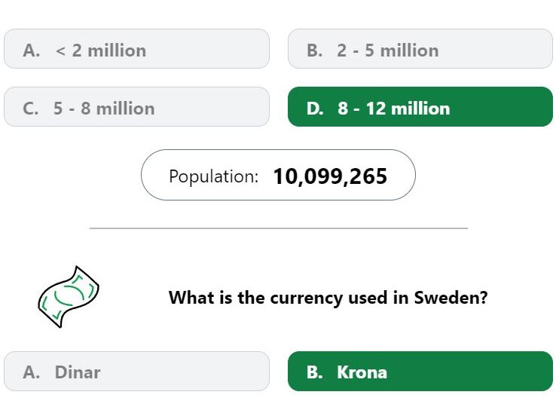556x404 pixels.
Task: Click the word "Sweden?" in the question
Action: click(x=451, y=297)
